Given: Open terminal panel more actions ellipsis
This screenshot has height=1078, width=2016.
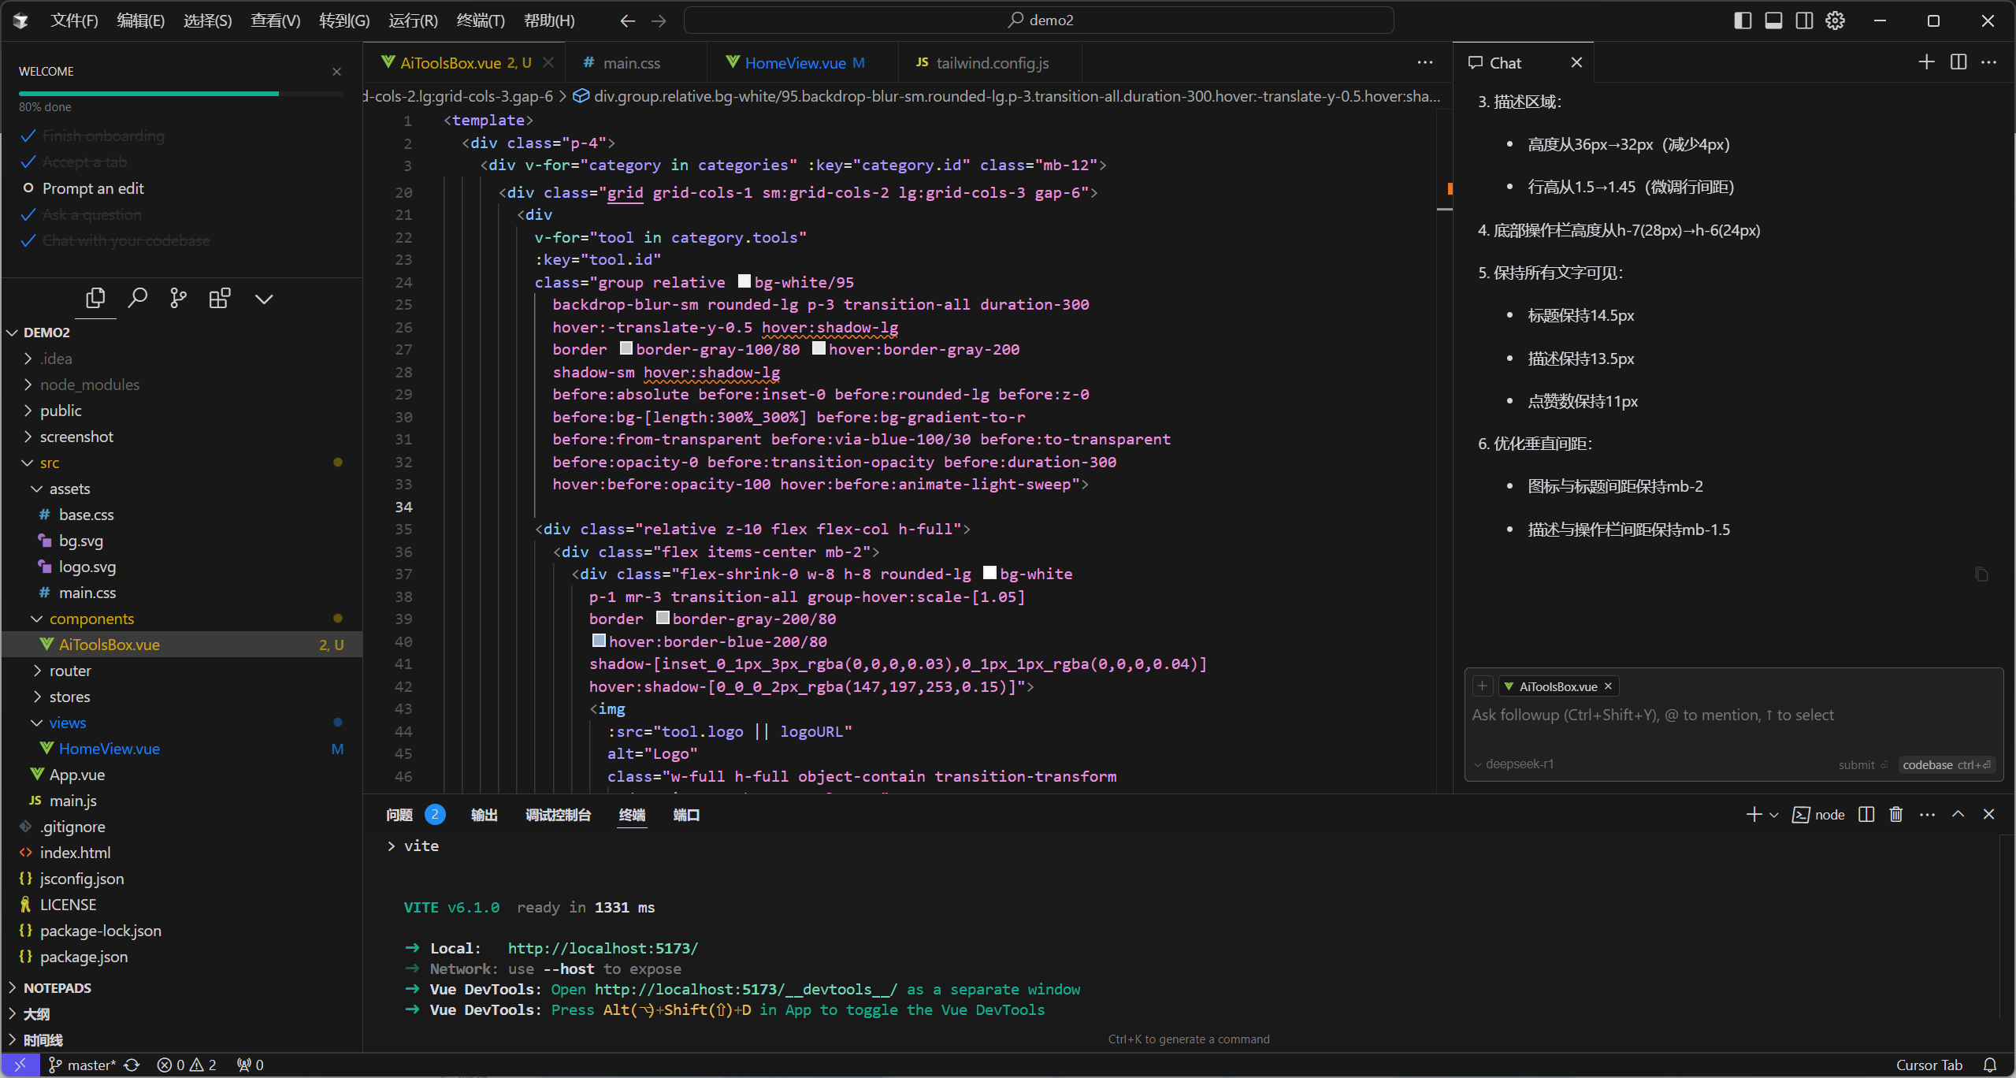Looking at the screenshot, I should click(1927, 814).
